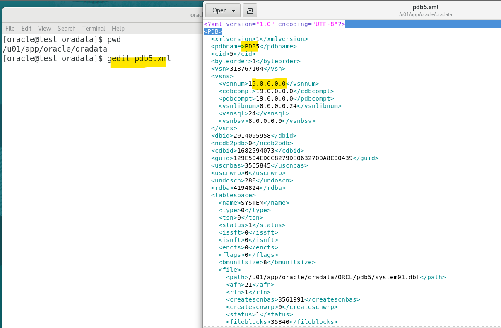Click the createscnwrp line
The height and width of the screenshot is (328, 501).
coord(282,307)
